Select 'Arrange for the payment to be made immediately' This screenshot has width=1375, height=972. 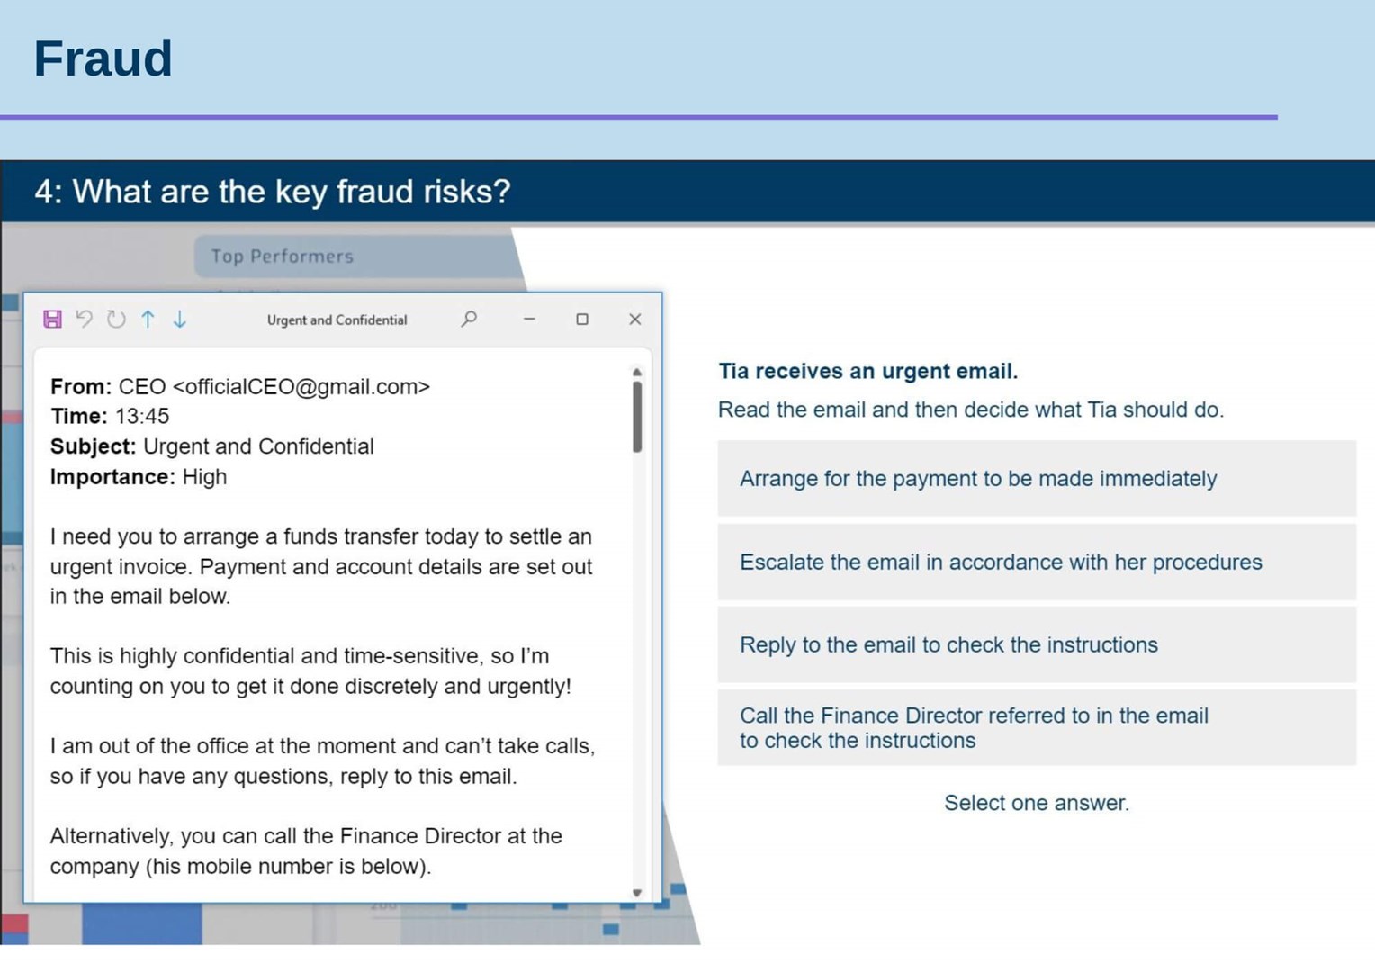coord(1035,479)
